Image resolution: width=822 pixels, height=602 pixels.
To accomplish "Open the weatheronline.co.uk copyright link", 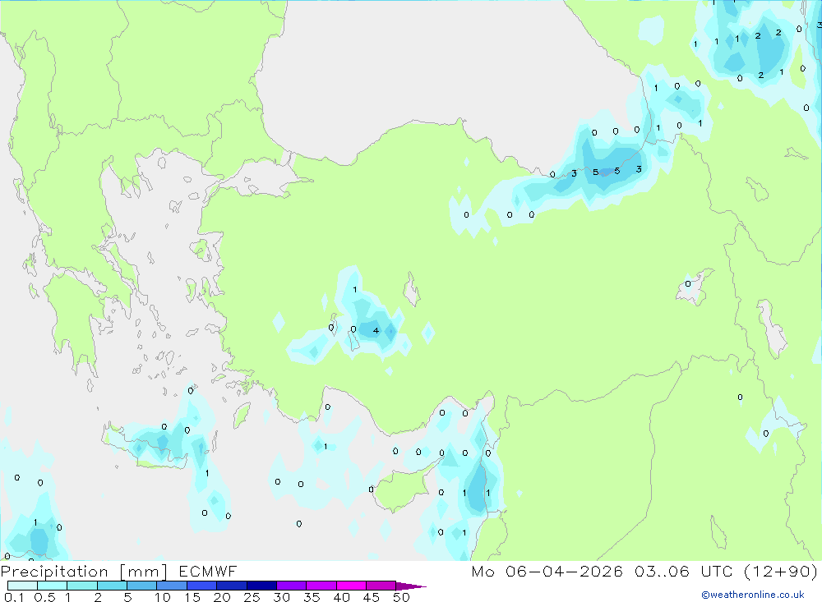I will [753, 595].
